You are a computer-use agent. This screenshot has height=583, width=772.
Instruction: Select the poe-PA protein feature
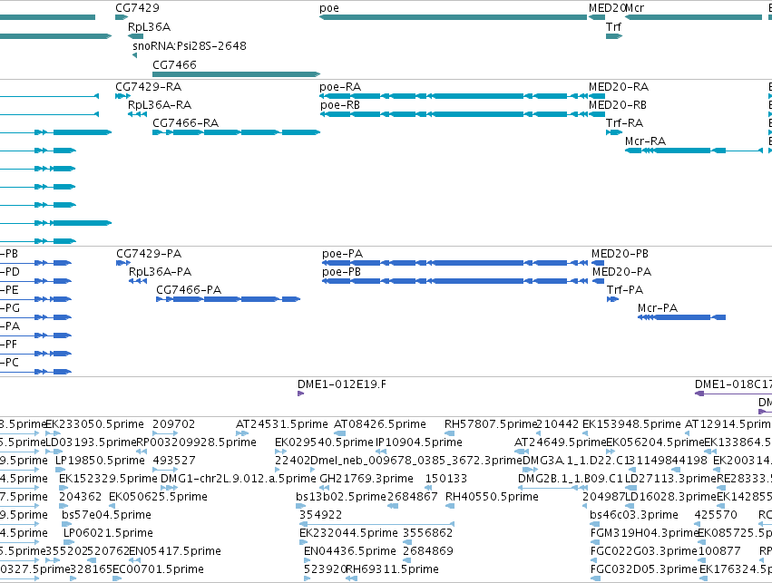tap(454, 263)
